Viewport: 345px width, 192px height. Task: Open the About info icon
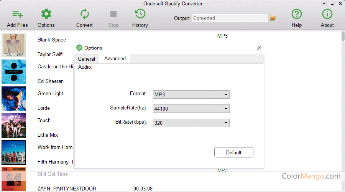[x=327, y=15]
